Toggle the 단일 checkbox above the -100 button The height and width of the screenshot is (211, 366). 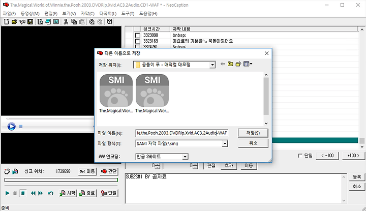point(300,156)
